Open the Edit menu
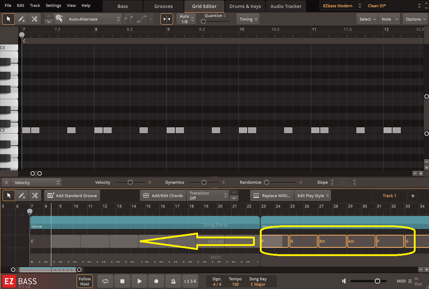 tap(21, 5)
